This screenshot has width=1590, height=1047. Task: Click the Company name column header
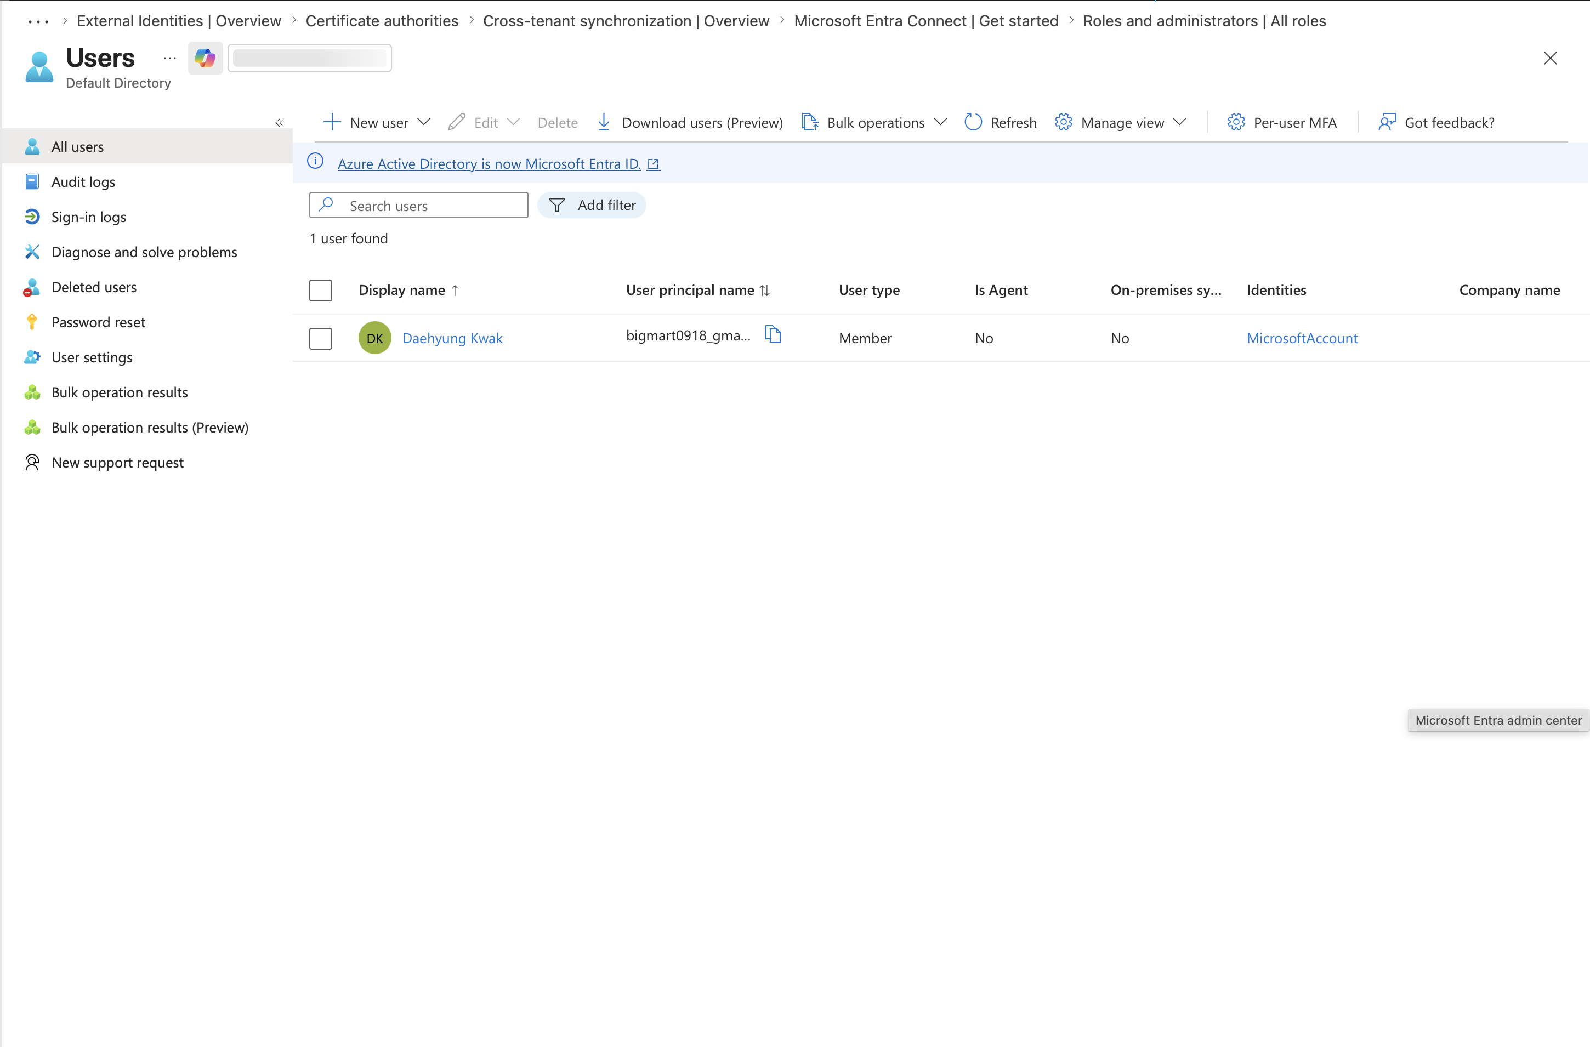pyautogui.click(x=1509, y=290)
